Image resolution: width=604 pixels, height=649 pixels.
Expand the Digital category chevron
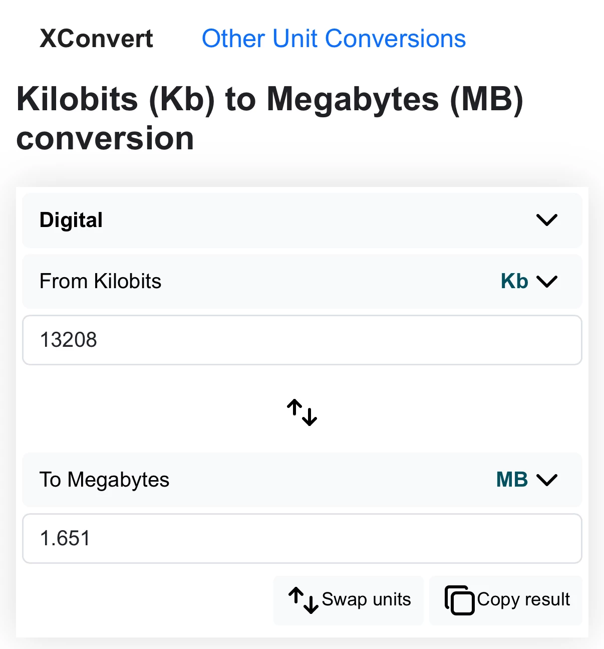[x=546, y=220]
